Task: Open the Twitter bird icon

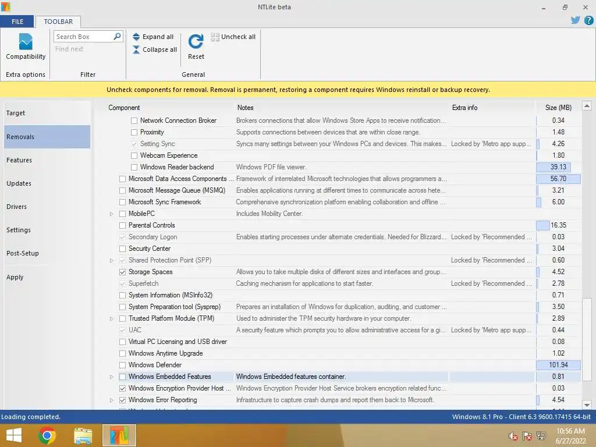Action: pos(576,20)
